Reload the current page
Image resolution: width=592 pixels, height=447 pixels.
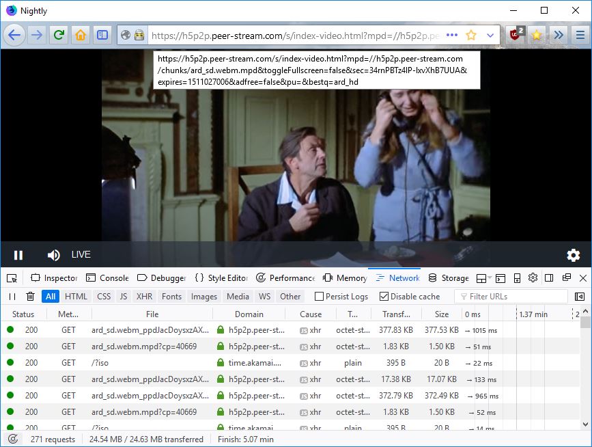pos(59,35)
